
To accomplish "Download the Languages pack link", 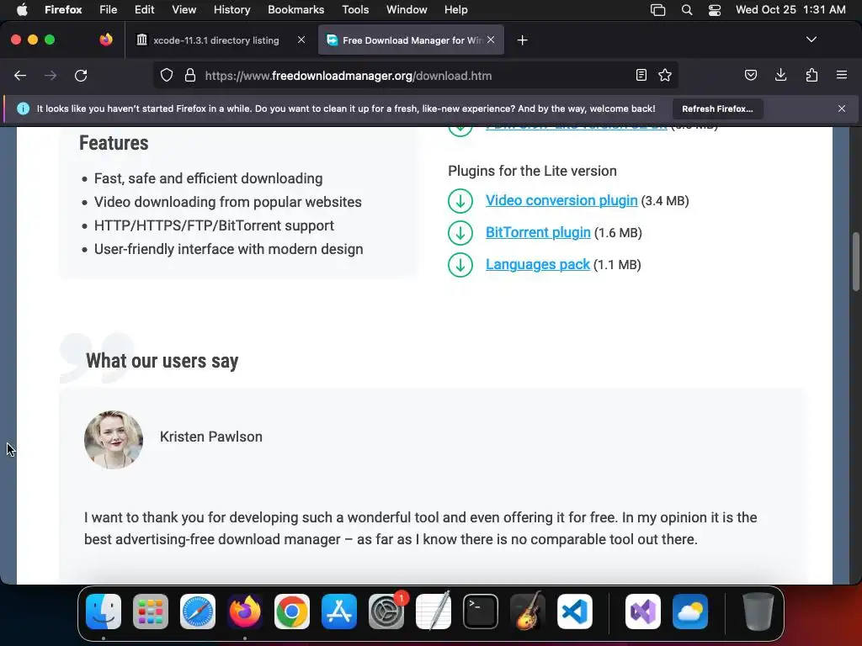I will [x=538, y=264].
